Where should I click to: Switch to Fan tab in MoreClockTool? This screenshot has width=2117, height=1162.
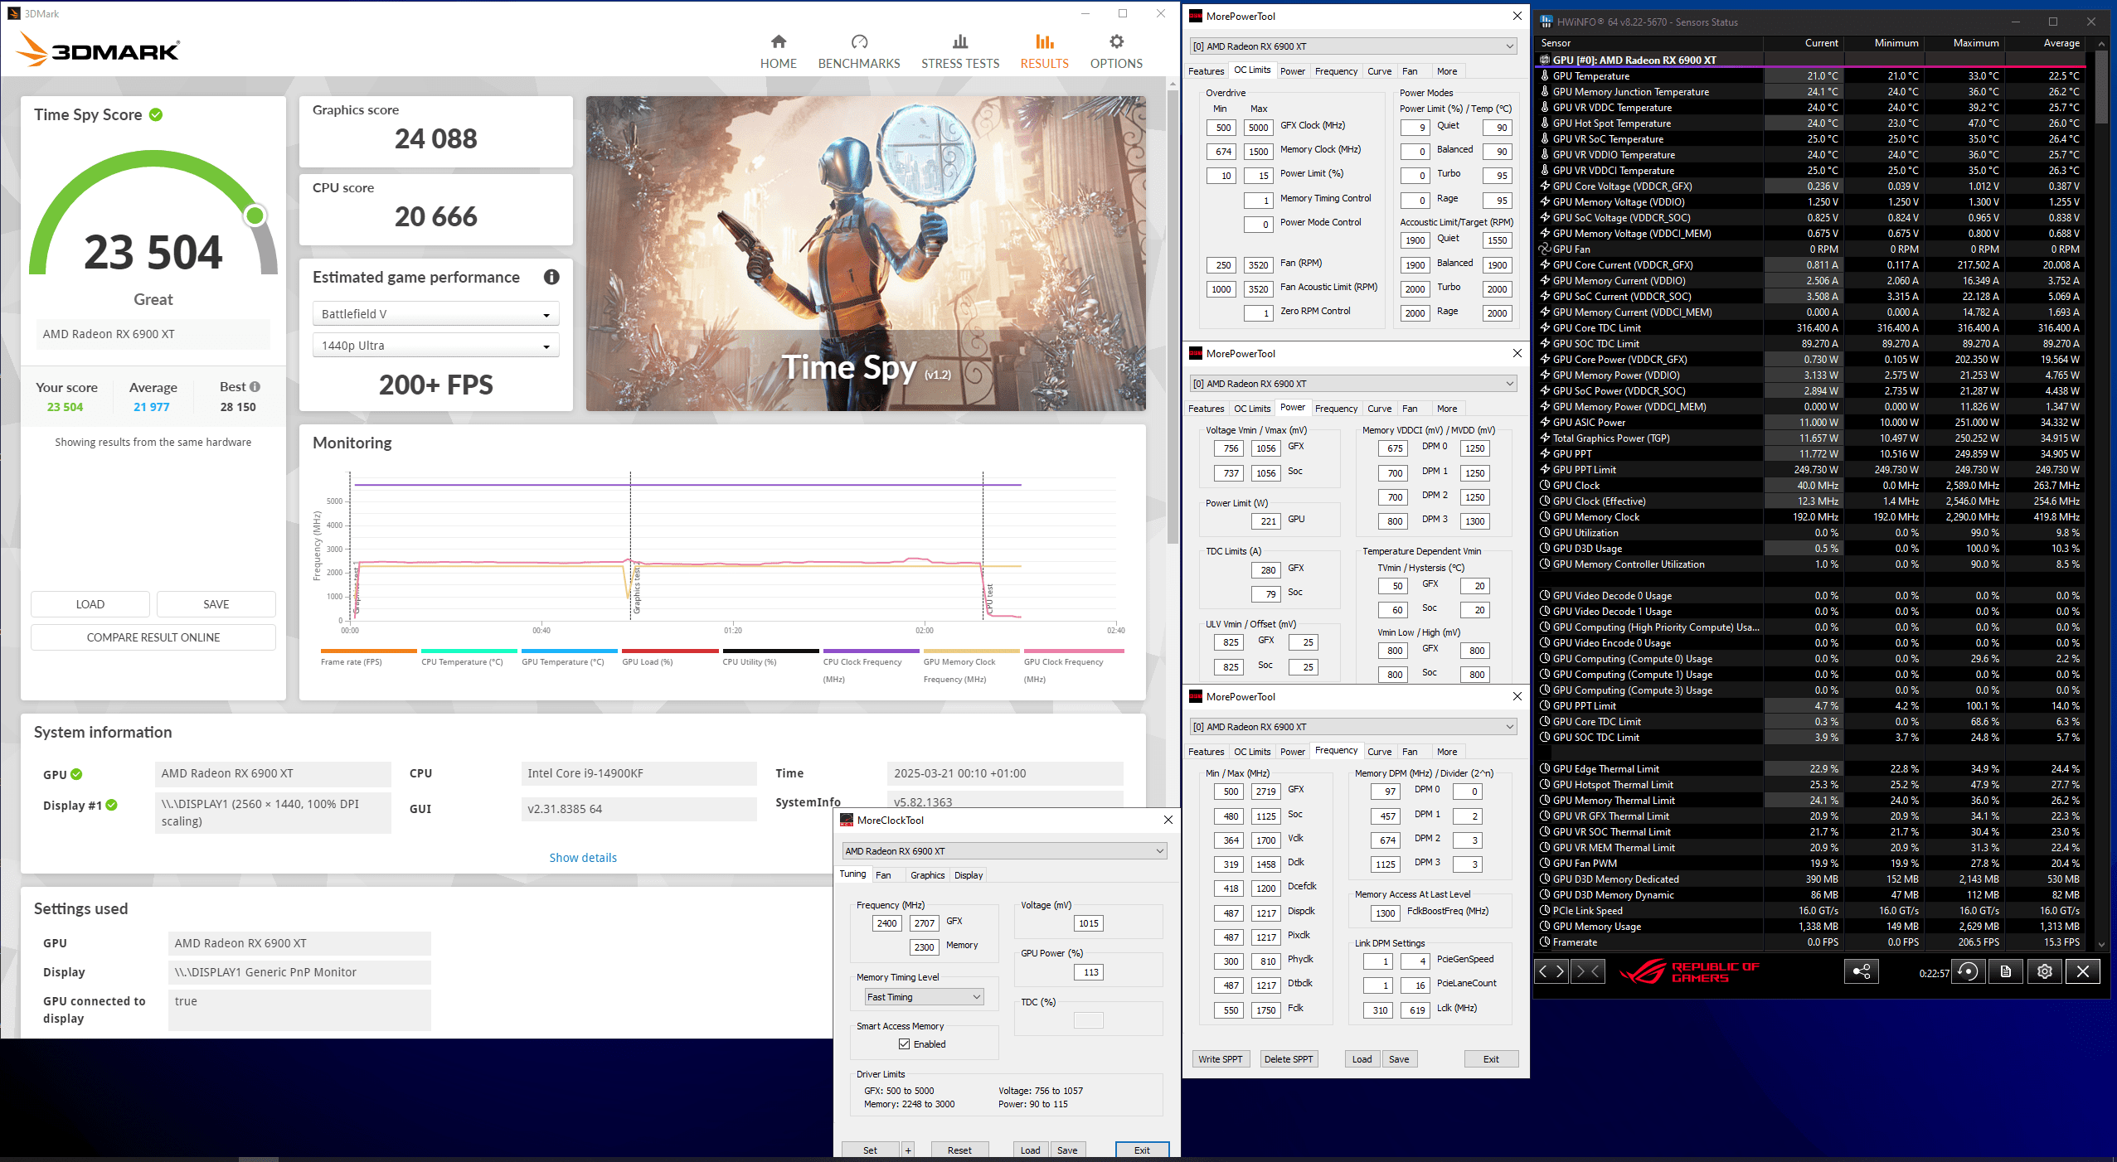pyautogui.click(x=883, y=875)
